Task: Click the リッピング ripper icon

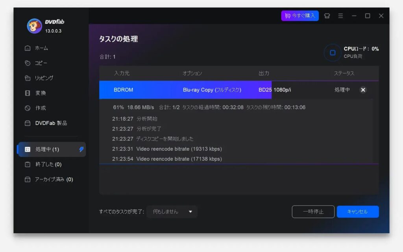Action: [x=28, y=78]
